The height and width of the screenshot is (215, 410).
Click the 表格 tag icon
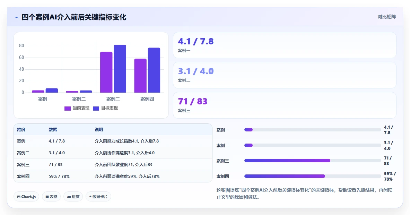[x=47, y=197]
